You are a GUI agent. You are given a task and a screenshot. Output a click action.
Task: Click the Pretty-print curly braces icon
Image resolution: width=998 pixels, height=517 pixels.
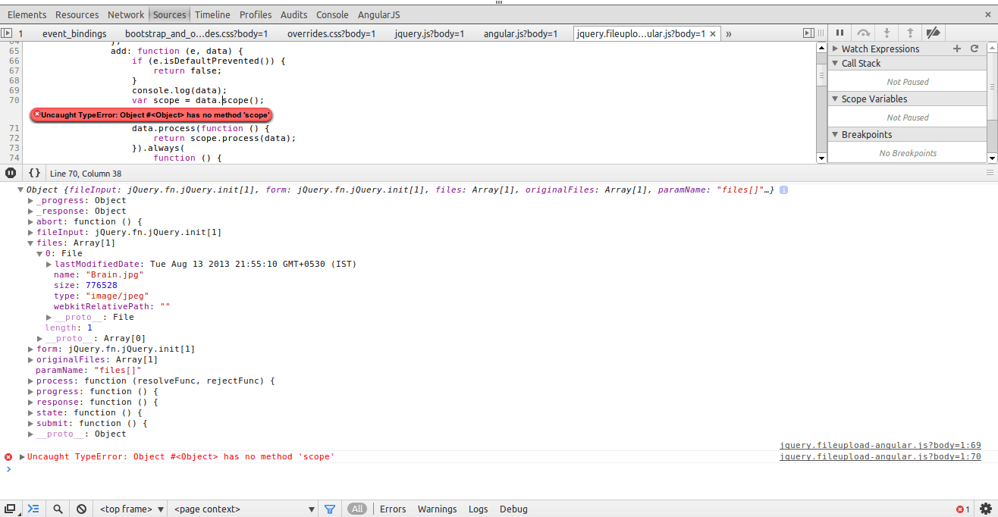(33, 173)
